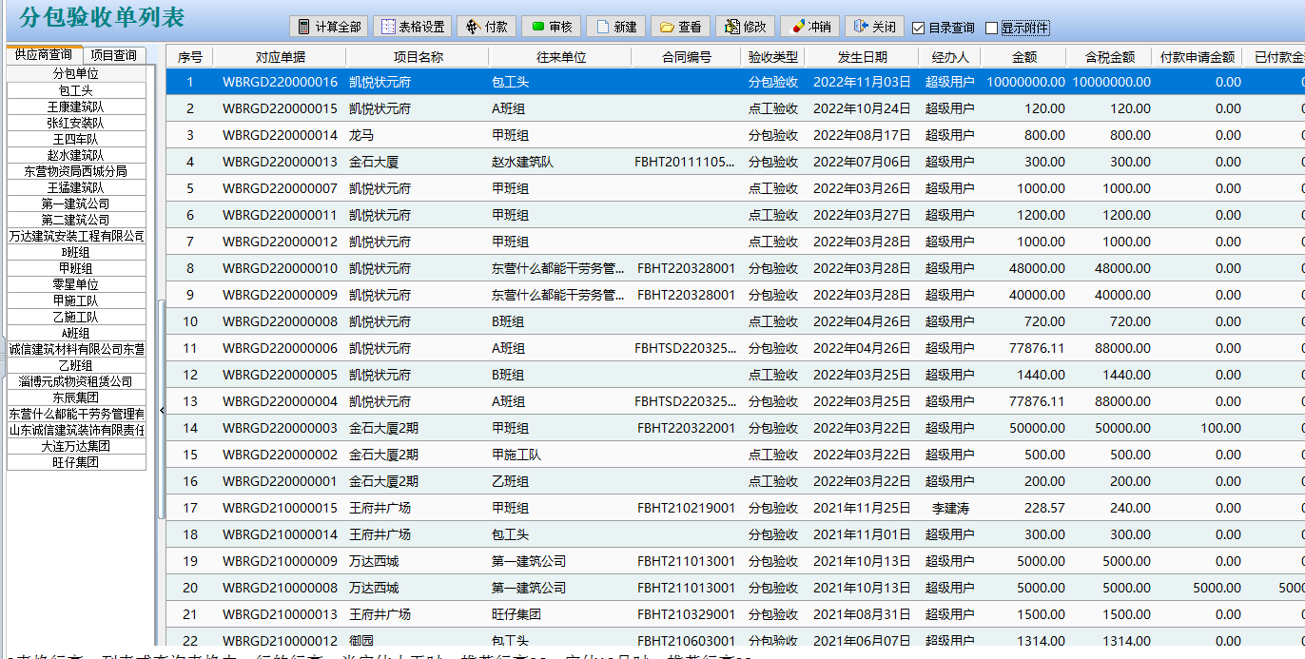The width and height of the screenshot is (1305, 659).
Task: Select the 供应商查询 tab
Action: point(44,55)
